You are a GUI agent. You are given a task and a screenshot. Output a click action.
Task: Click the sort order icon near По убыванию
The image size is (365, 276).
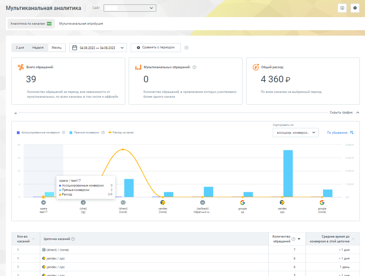pyautogui.click(x=352, y=133)
